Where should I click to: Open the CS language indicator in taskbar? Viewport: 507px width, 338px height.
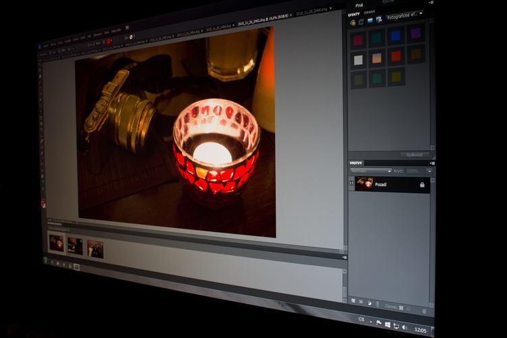(361, 319)
